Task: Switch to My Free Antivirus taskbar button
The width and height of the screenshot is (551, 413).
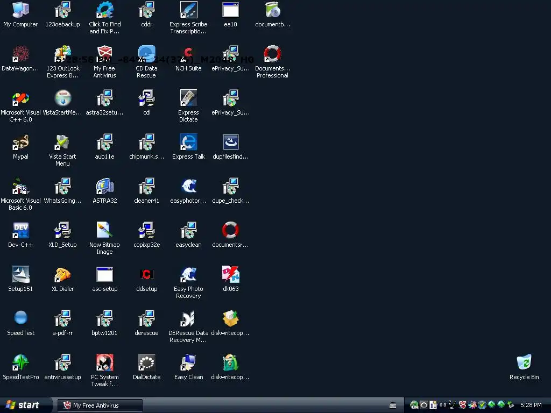Action: point(100,405)
